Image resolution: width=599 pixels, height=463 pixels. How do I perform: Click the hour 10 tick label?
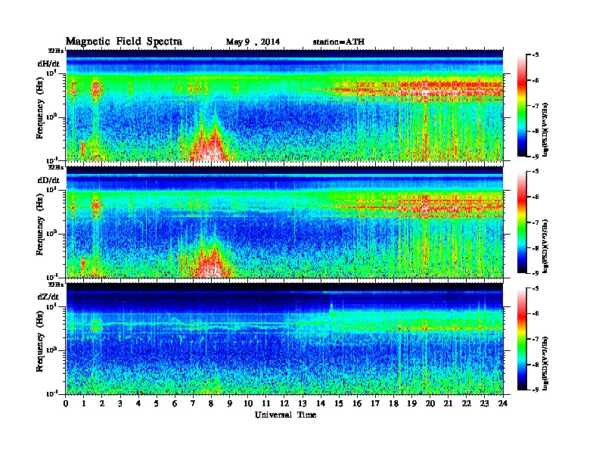click(248, 403)
